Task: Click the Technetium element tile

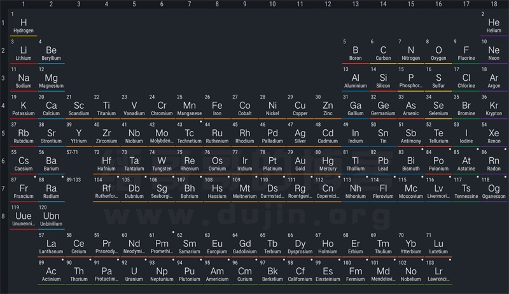Action: [190, 134]
